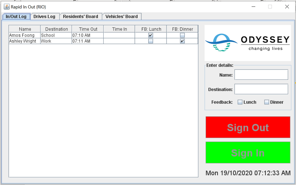The width and height of the screenshot is (296, 185).
Task: Click the green Sign In button
Action: tap(248, 152)
